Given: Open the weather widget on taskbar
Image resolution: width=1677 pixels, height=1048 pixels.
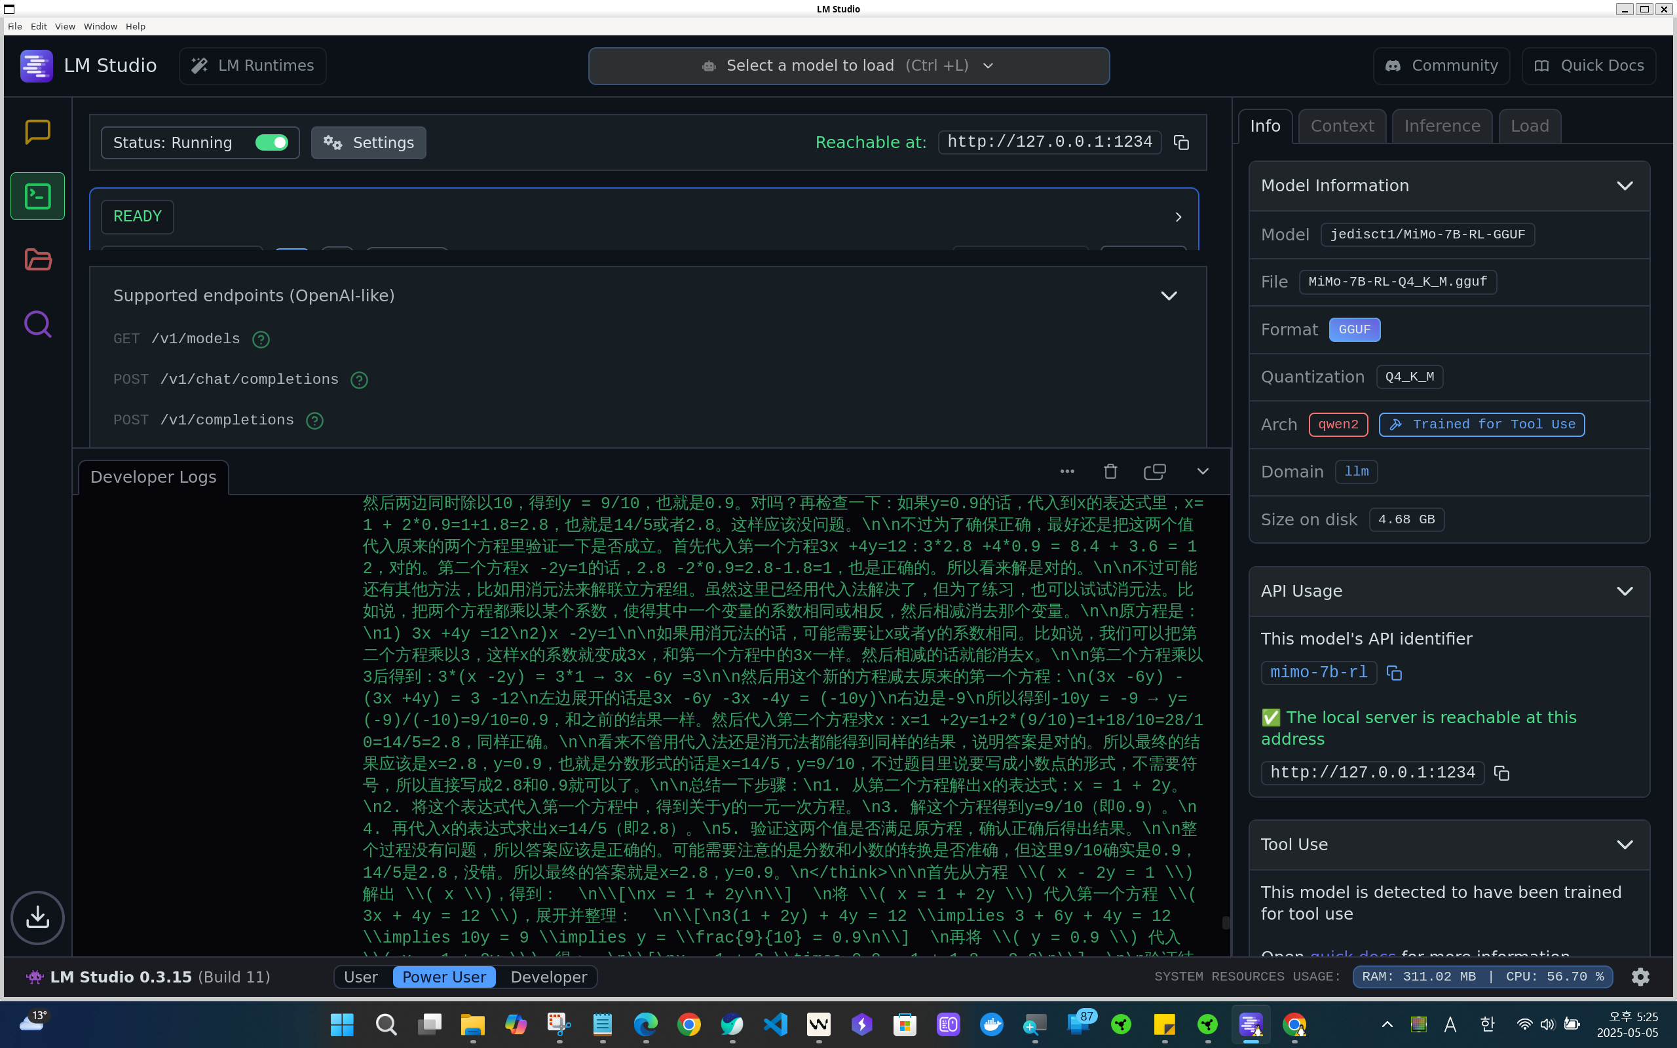Looking at the screenshot, I should point(33,1022).
